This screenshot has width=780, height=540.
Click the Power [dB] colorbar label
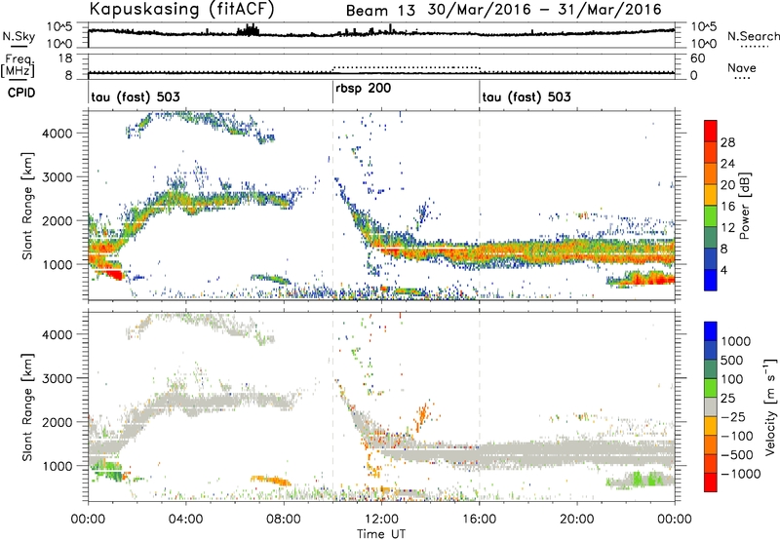click(745, 206)
